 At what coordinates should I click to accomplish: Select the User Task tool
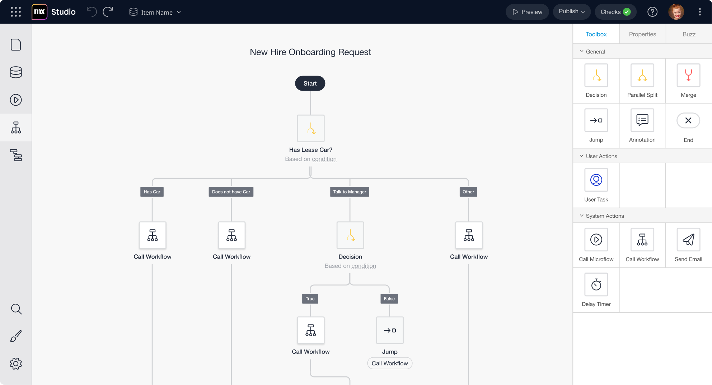[596, 186]
